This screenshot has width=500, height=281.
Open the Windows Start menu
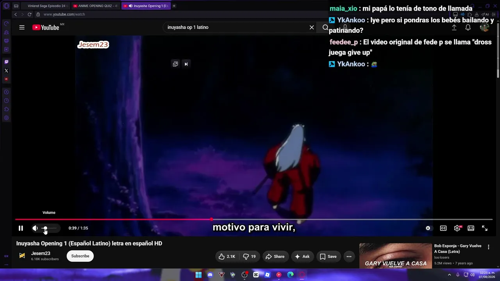coord(198,275)
